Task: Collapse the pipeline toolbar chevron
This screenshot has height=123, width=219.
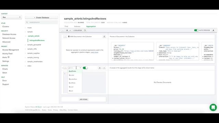Action: (63, 30)
